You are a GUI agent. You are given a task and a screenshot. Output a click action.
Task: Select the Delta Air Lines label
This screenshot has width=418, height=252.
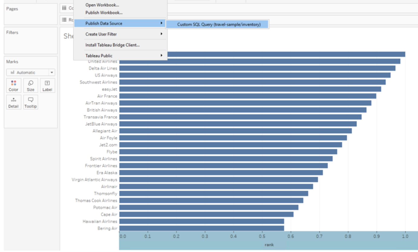103,68
